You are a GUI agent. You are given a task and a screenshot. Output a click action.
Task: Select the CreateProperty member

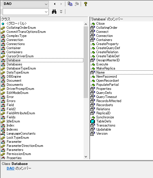107,44
